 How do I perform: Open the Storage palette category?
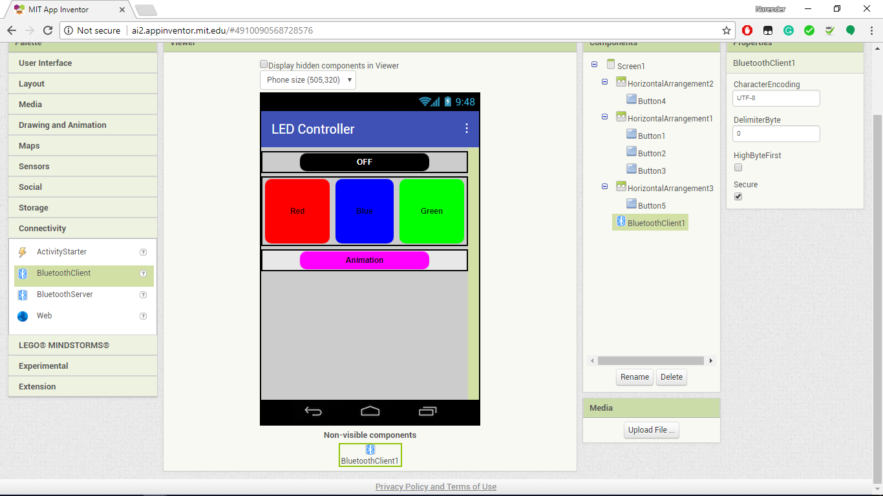[83, 208]
